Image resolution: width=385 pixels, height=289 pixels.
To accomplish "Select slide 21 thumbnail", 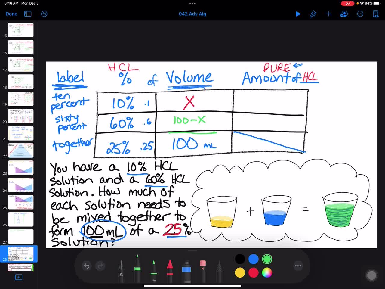I will coord(21,133).
